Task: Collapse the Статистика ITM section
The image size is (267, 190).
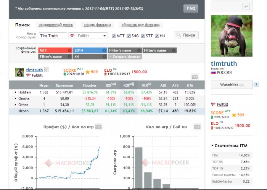Action: click(212, 145)
